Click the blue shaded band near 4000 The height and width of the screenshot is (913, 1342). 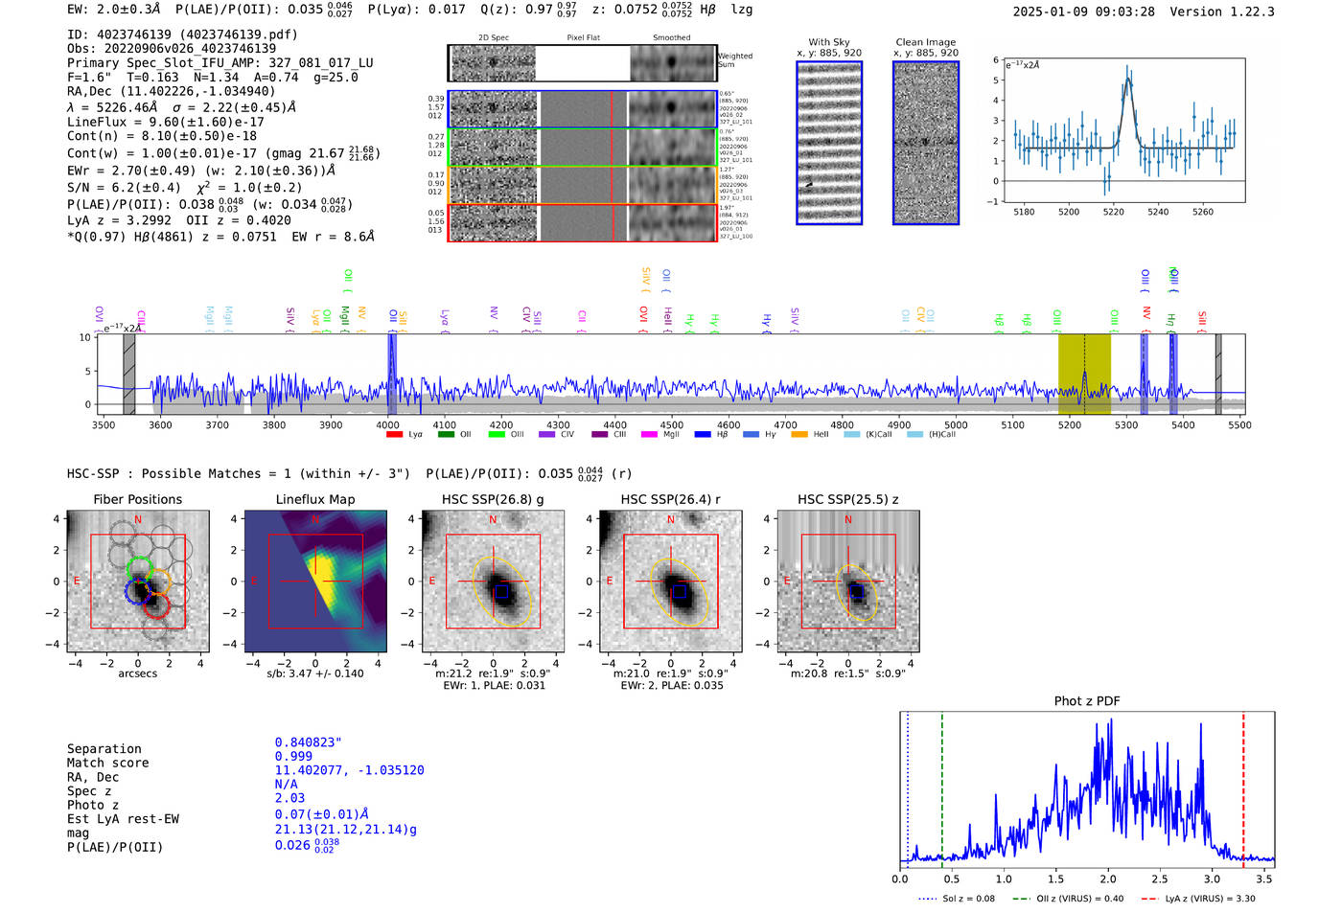pos(392,374)
